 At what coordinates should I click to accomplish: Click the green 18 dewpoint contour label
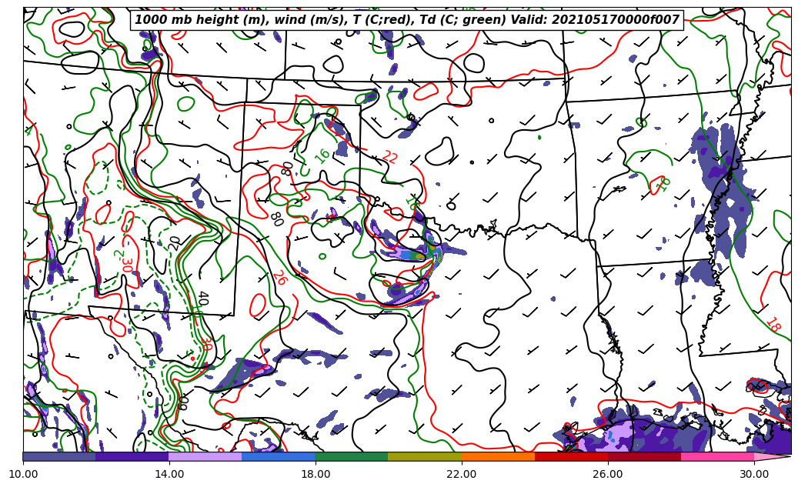coord(663,184)
